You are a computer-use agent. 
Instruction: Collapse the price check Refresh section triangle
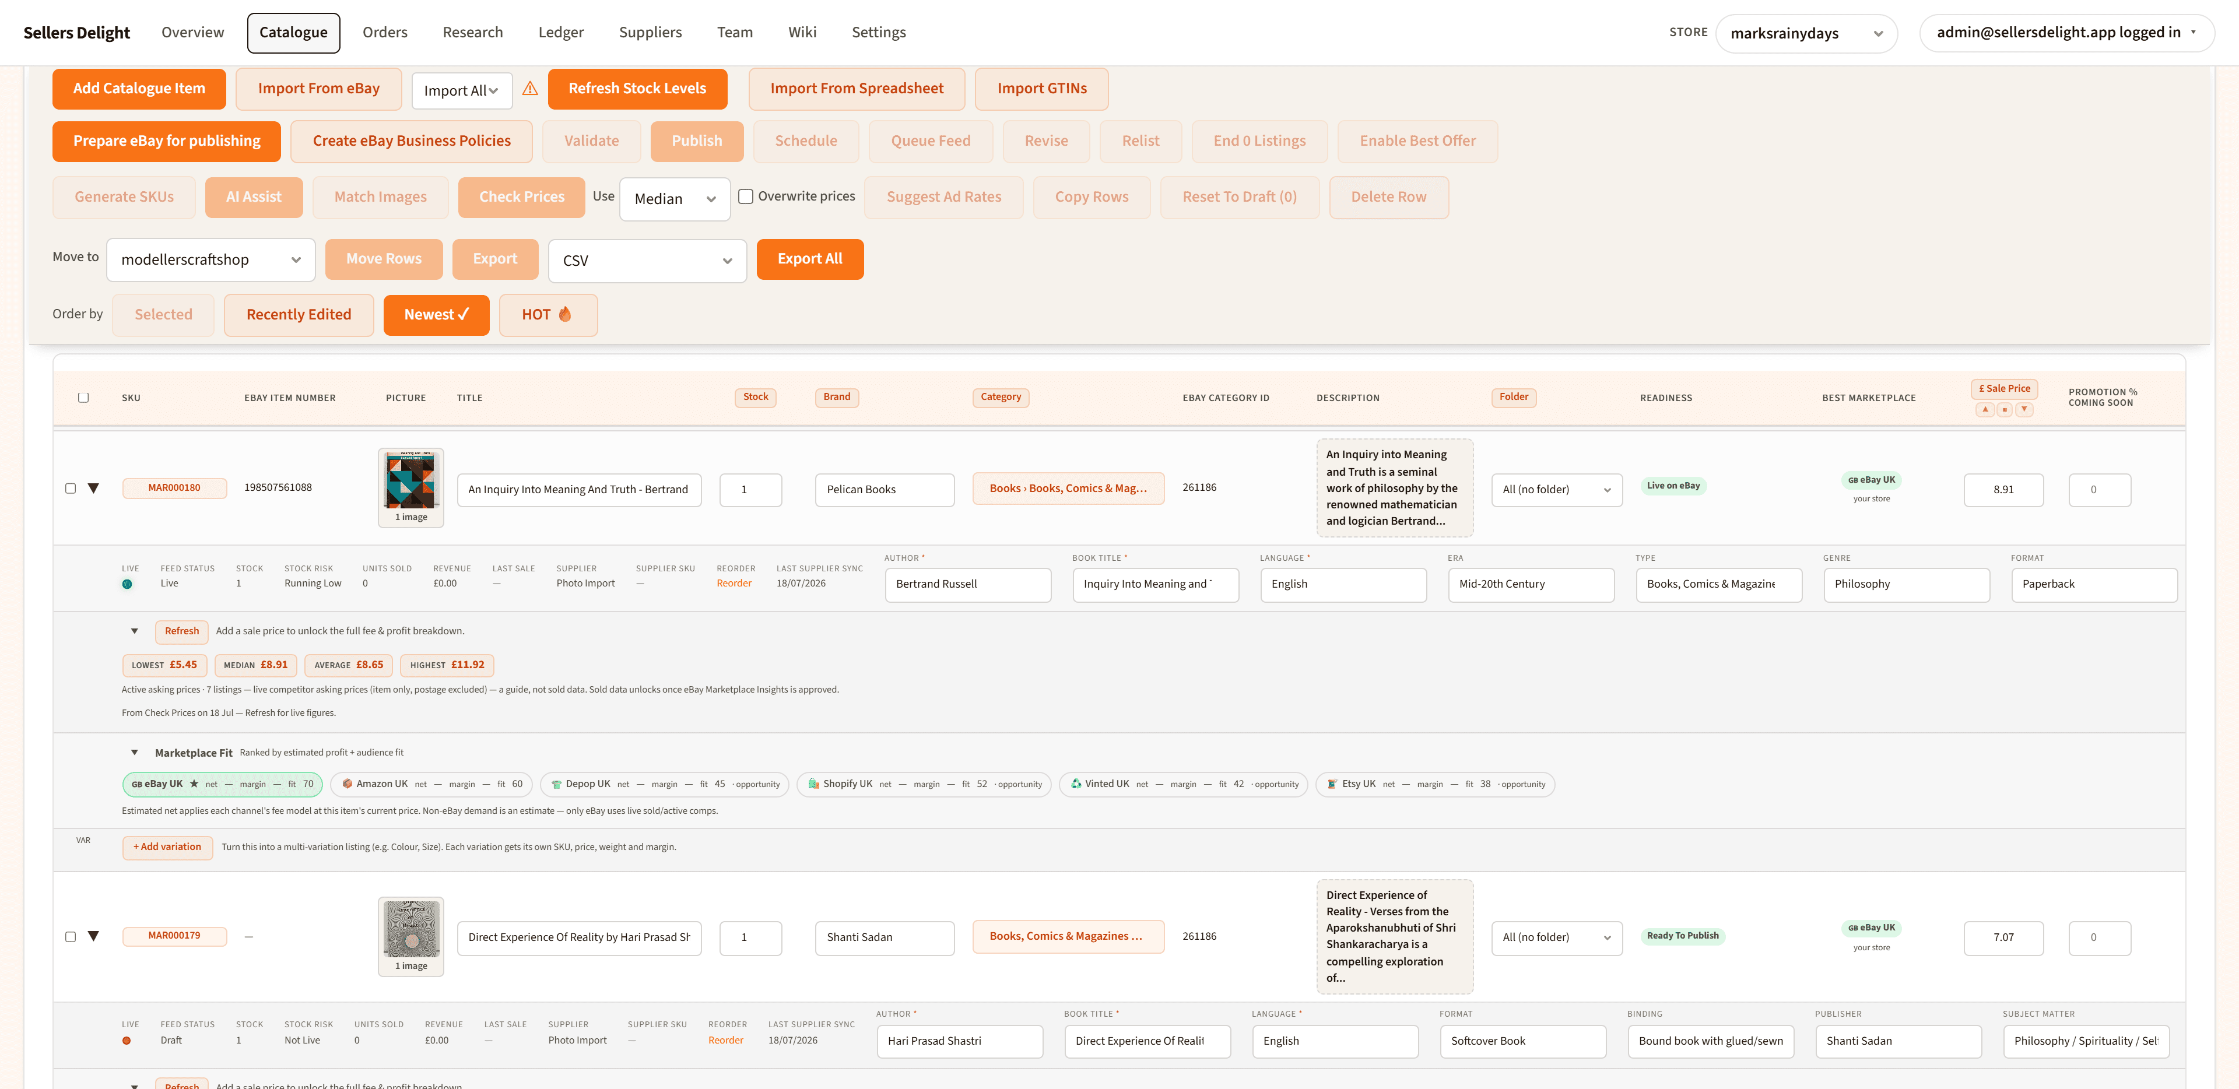pos(135,631)
